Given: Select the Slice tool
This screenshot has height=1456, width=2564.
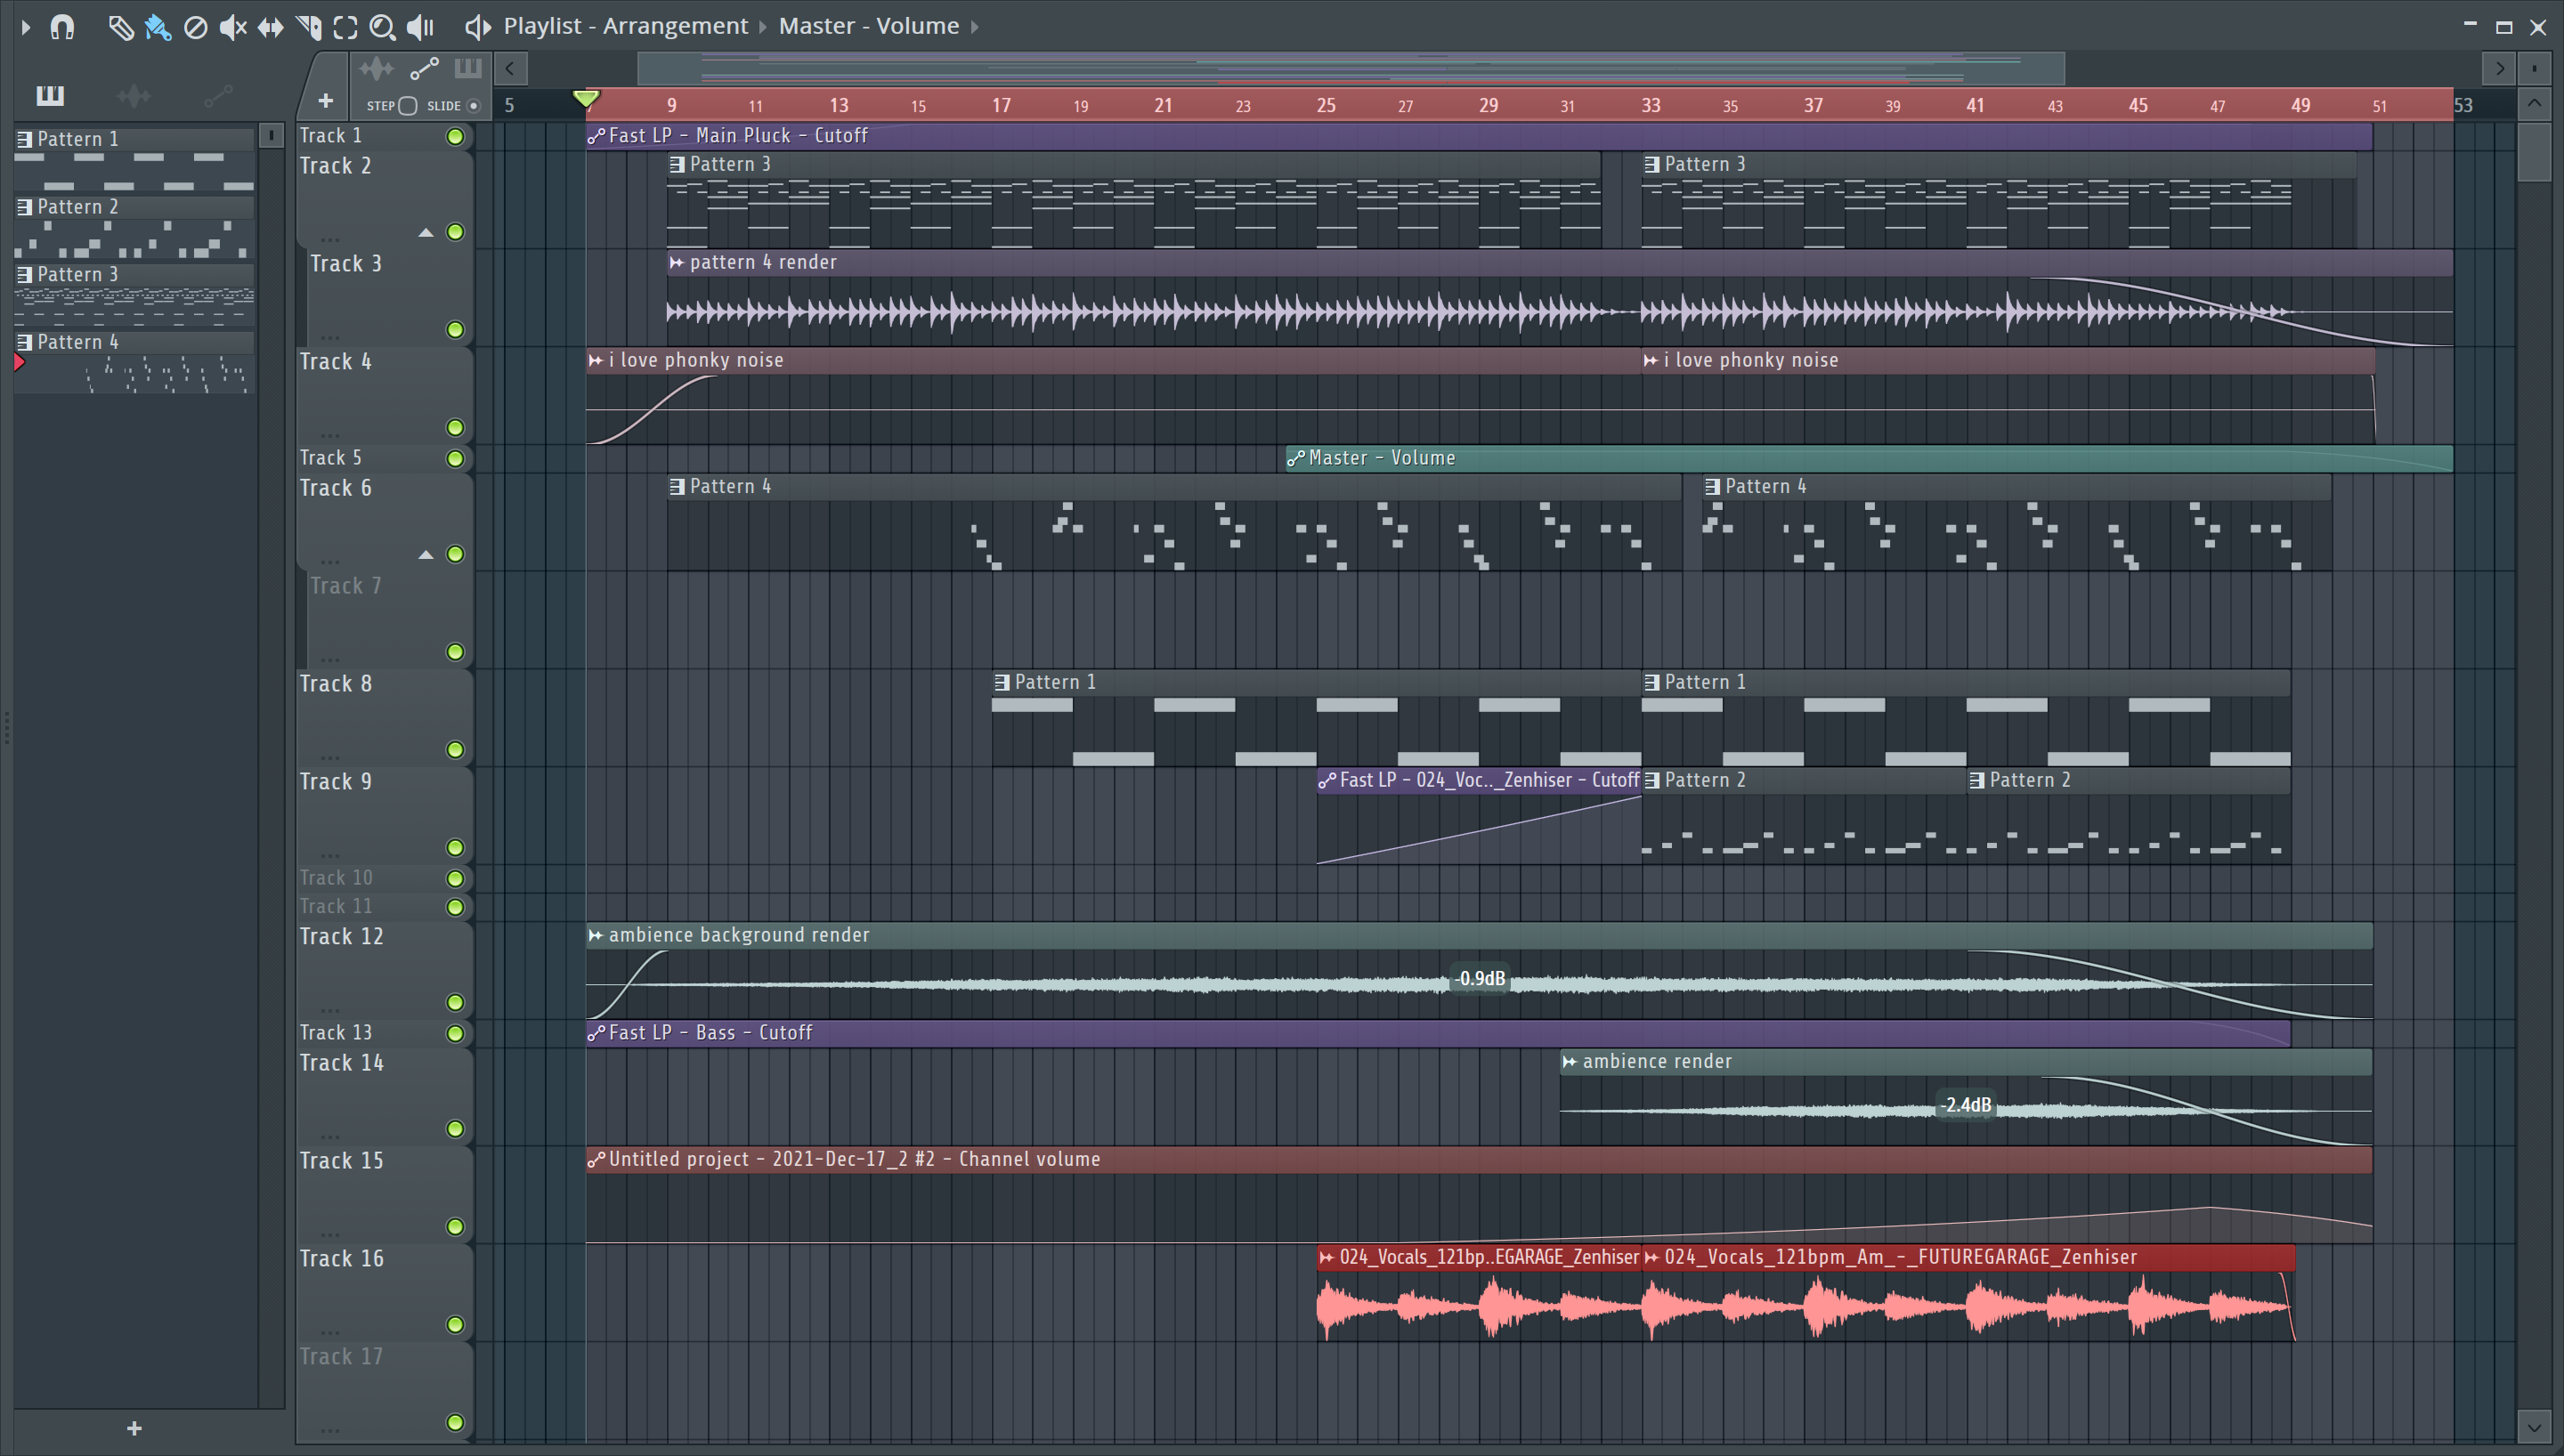Looking at the screenshot, I should click(308, 27).
